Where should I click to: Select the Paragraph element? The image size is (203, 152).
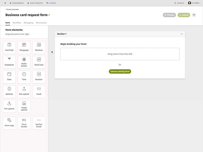[x=24, y=48]
